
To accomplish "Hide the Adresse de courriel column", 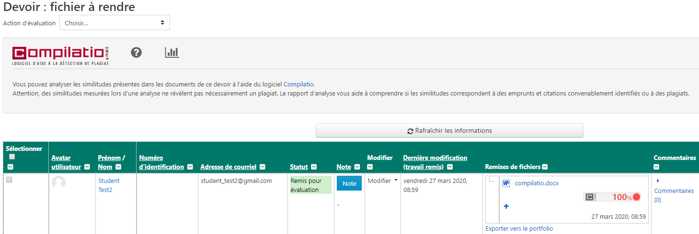I will (x=262, y=167).
